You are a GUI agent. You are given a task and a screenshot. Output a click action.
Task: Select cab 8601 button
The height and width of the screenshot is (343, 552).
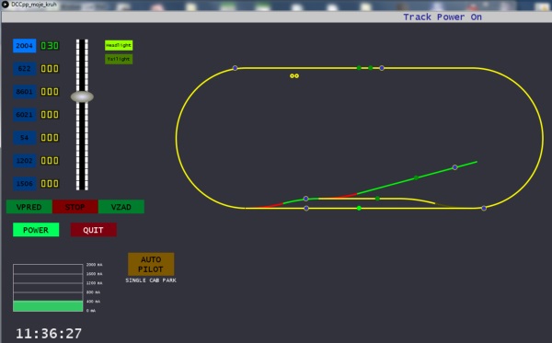tap(24, 91)
